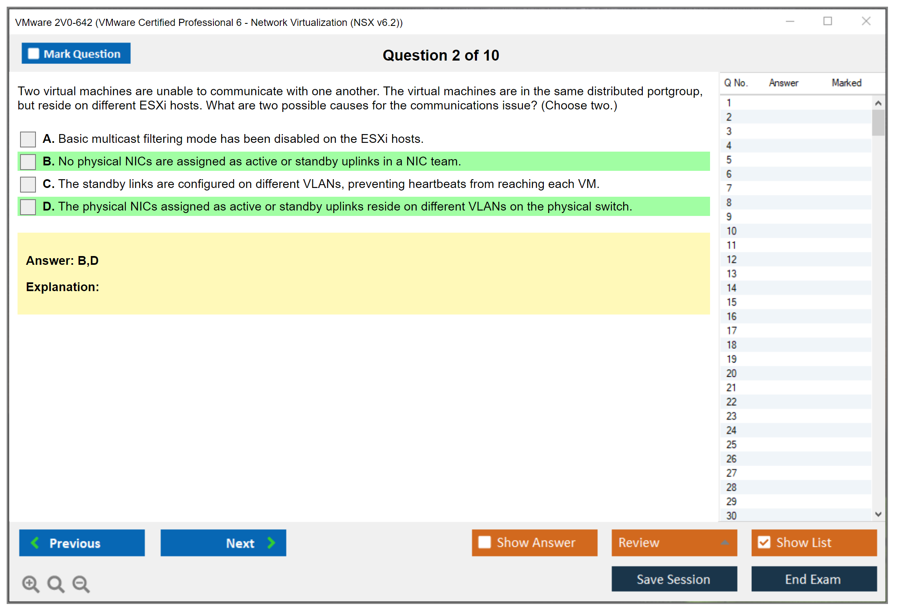Tick the checkbox for option B
898x614 pixels.
point(28,162)
